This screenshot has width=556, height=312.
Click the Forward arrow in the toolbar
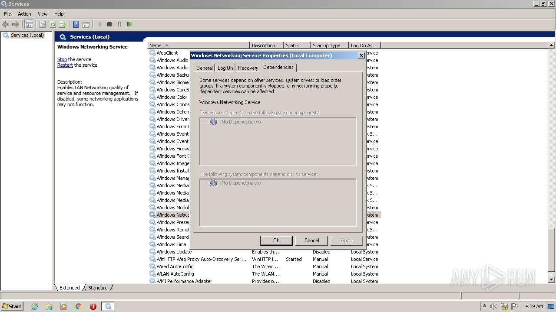coord(16,25)
